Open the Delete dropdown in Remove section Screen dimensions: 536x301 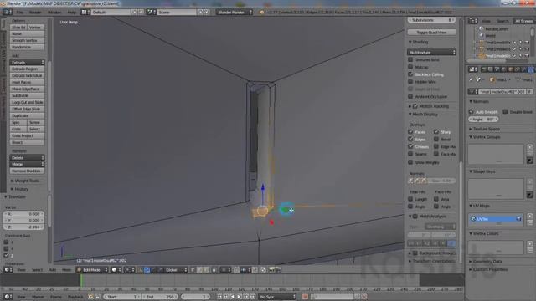[x=27, y=158]
